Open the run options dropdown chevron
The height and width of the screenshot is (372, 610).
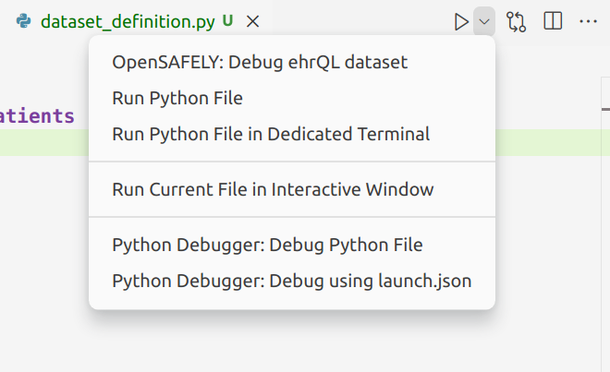484,21
